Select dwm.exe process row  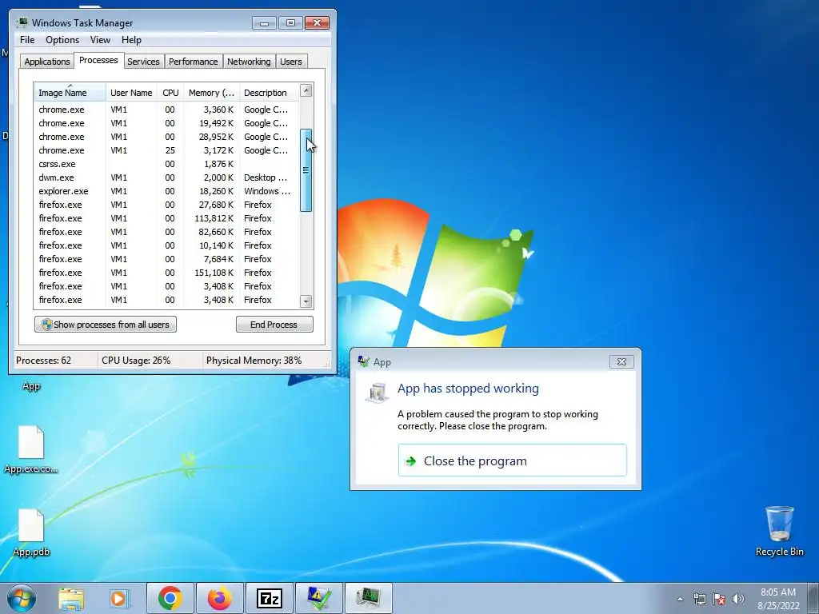167,177
